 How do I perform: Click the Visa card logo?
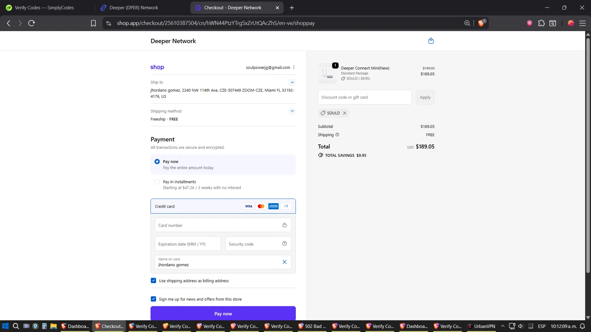click(249, 206)
